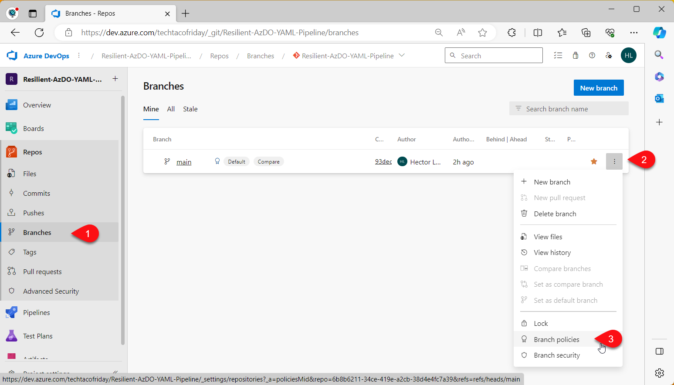Click the zoom magnifier icon in address bar

coord(439,33)
